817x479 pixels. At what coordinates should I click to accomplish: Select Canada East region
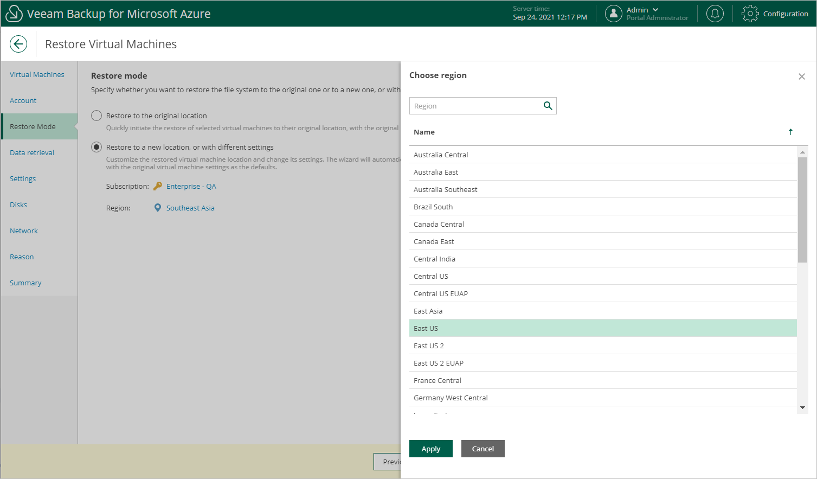click(x=603, y=241)
